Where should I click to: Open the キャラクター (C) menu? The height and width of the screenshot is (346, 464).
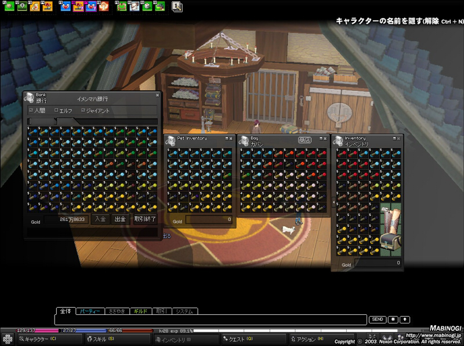point(49,339)
